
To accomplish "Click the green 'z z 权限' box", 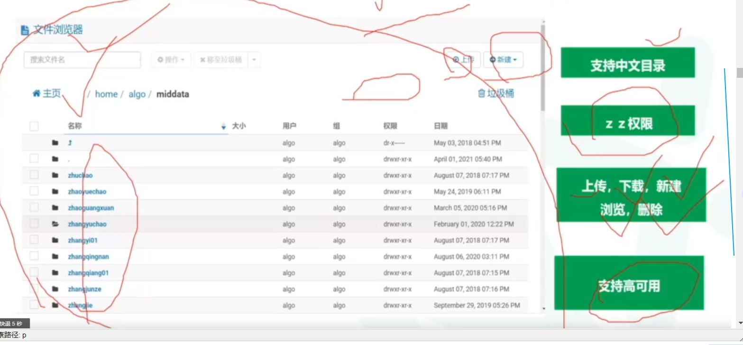I will [x=628, y=120].
